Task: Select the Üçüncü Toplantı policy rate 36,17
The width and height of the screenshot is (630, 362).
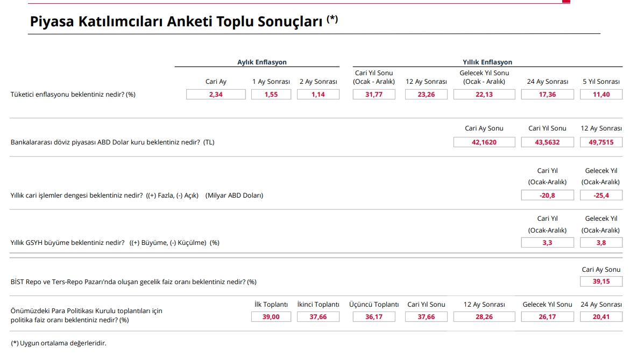Action: (374, 317)
